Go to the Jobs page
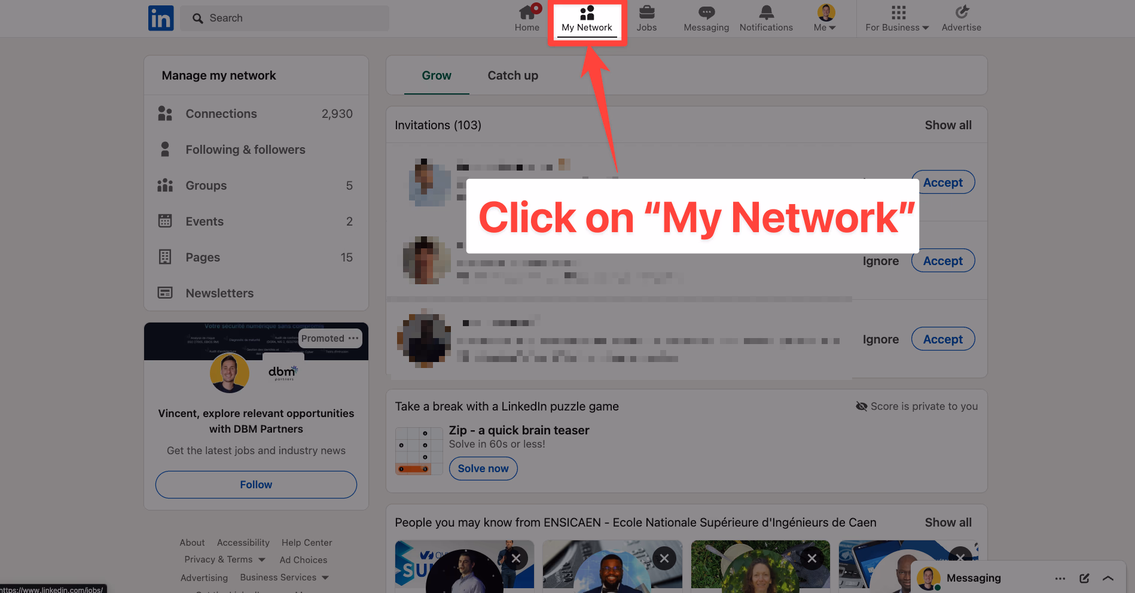Image resolution: width=1135 pixels, height=593 pixels. tap(646, 19)
